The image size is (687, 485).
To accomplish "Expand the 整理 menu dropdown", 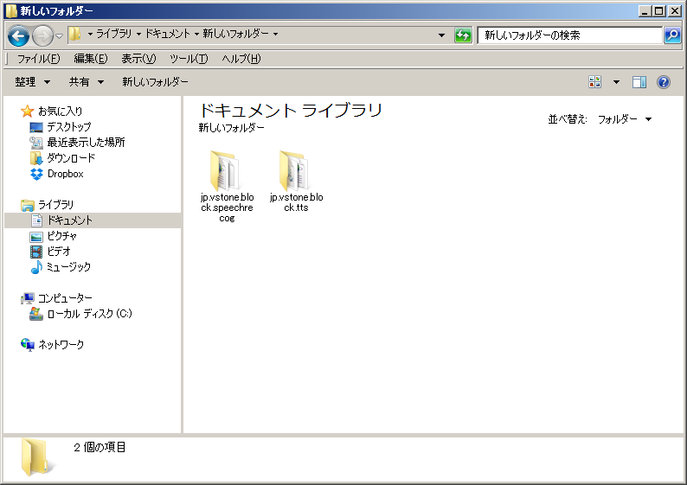I will coord(33,82).
